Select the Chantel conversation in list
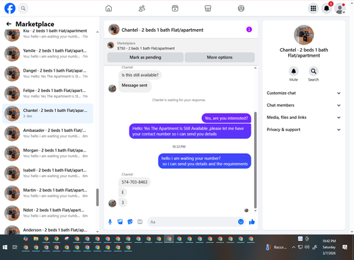 point(47,113)
